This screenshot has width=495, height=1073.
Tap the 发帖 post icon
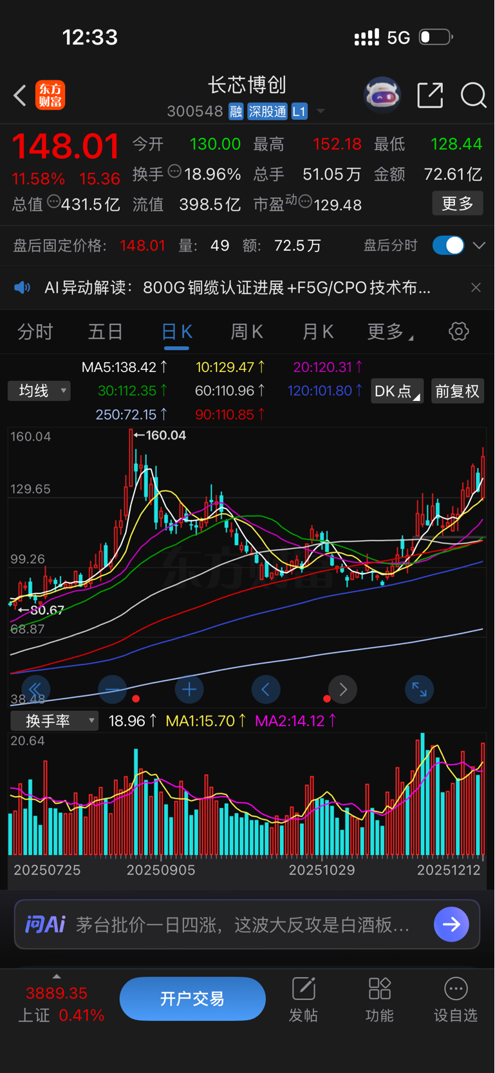303,1000
